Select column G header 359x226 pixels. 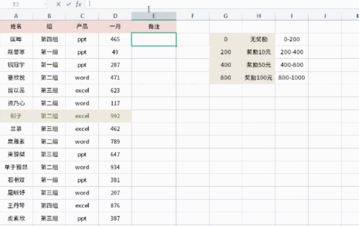(226, 16)
